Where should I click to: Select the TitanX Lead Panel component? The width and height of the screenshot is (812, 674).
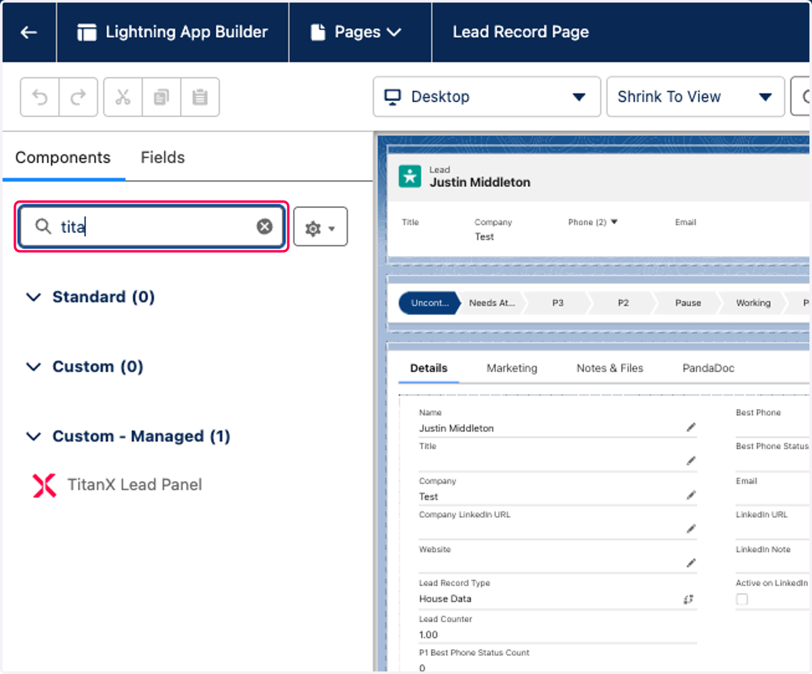tap(117, 485)
